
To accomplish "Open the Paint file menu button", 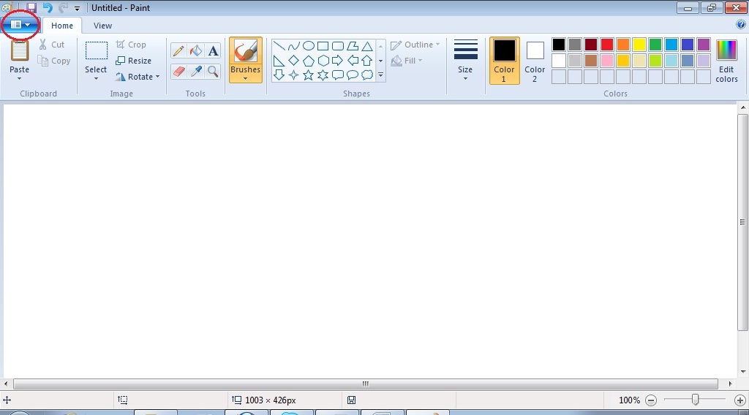I will [x=20, y=24].
